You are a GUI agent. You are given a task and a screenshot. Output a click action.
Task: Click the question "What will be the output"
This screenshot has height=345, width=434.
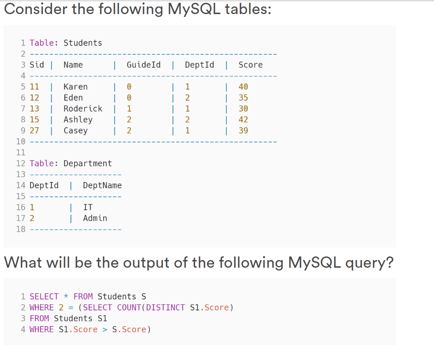[199, 262]
